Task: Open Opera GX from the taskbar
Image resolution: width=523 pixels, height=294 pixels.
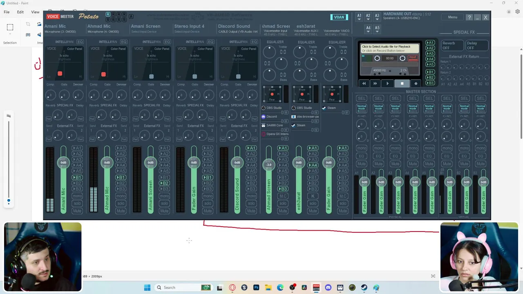Action: point(232,287)
